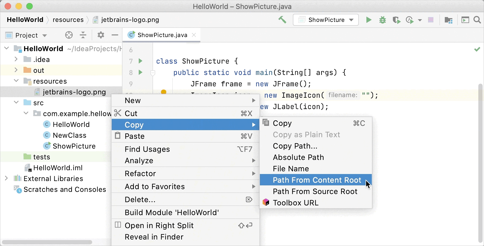Image resolution: width=484 pixels, height=246 pixels.
Task: Open the Project view selector dropdown
Action: (26, 35)
